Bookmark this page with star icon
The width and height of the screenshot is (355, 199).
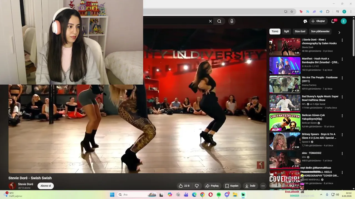click(292, 12)
